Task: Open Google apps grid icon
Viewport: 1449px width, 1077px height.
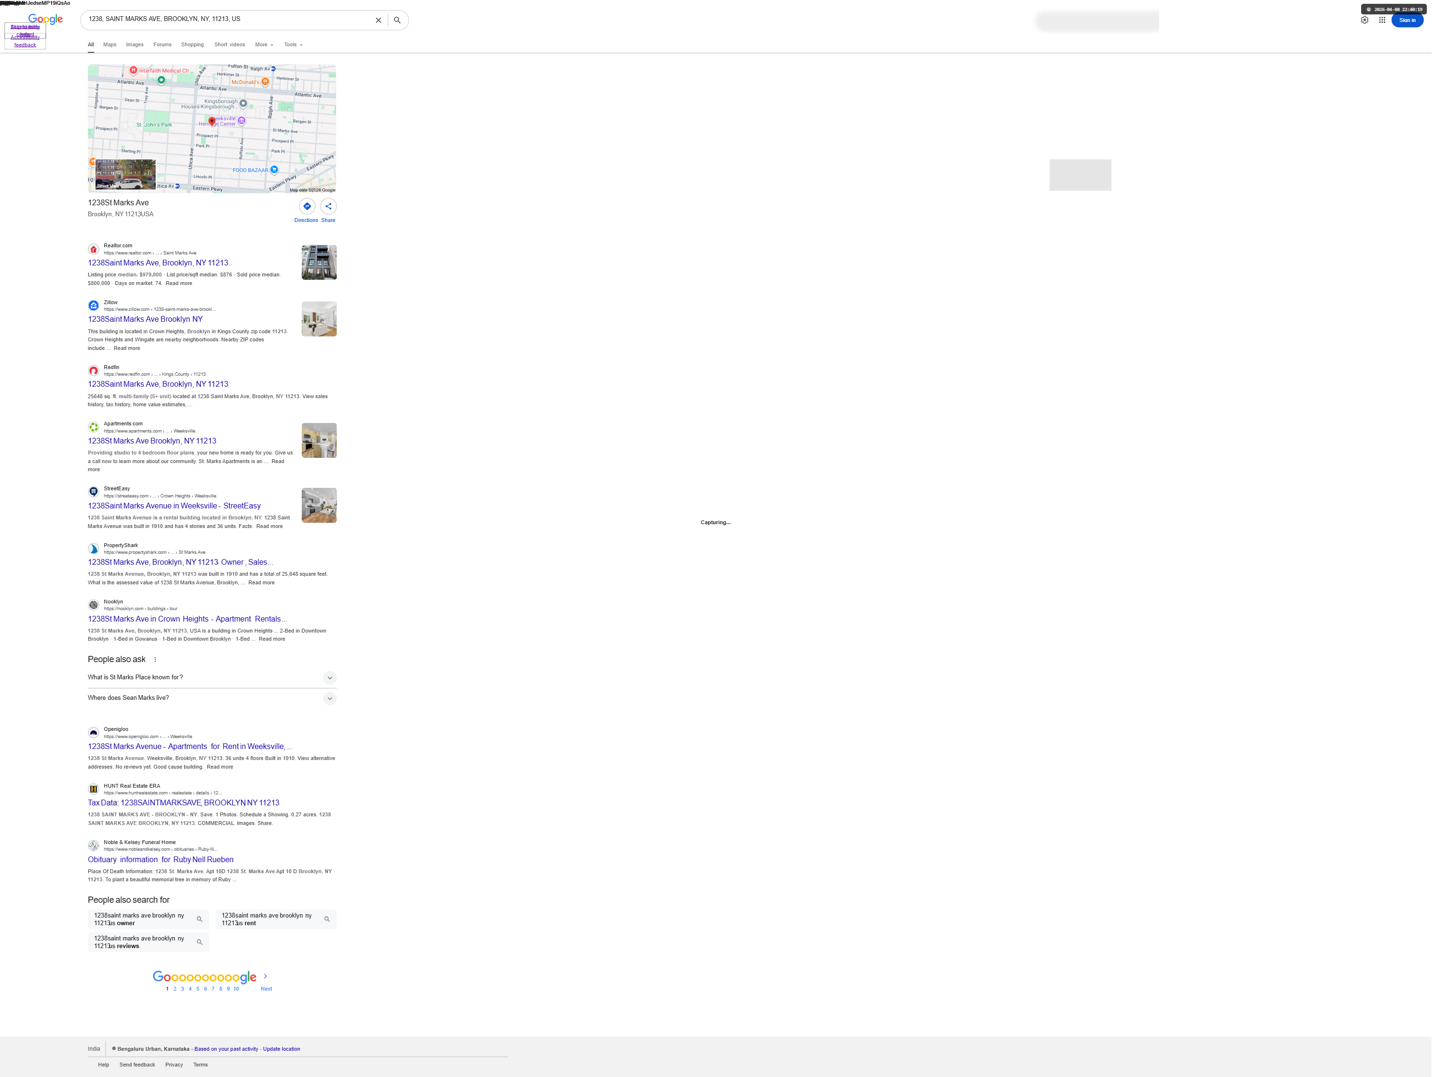Action: pyautogui.click(x=1382, y=20)
